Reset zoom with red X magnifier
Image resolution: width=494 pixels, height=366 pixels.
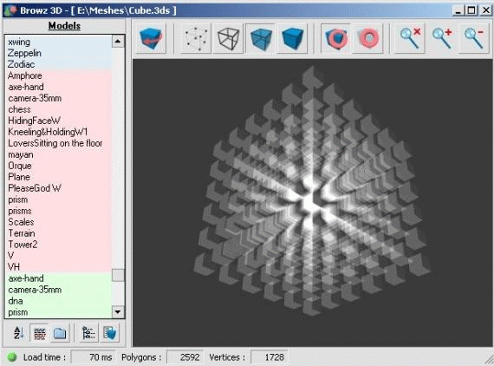[x=410, y=38]
